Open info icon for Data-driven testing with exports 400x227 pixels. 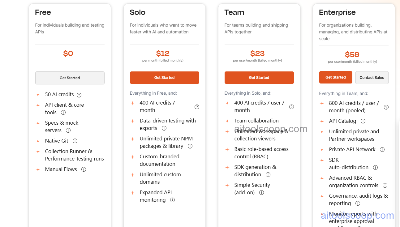coord(164,128)
